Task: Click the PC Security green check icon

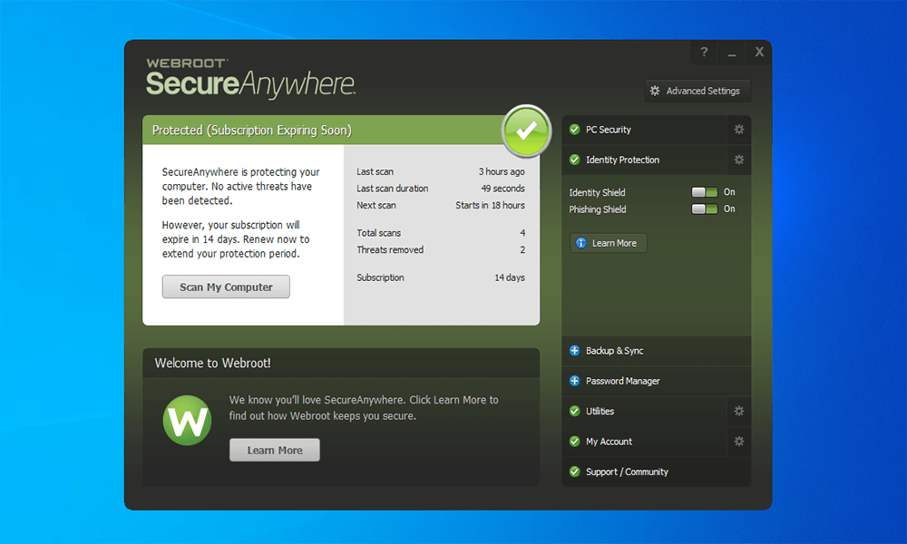Action: pos(574,130)
